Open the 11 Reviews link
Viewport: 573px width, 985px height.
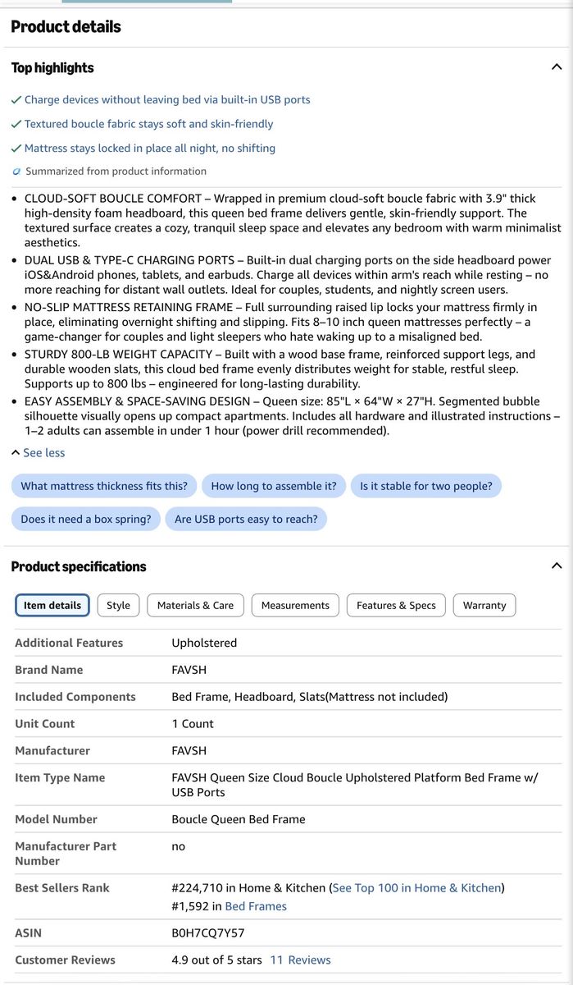(x=300, y=960)
